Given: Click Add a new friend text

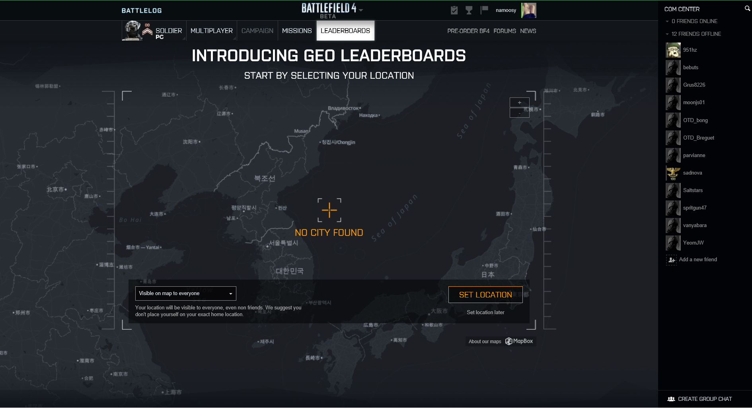Looking at the screenshot, I should pos(698,260).
